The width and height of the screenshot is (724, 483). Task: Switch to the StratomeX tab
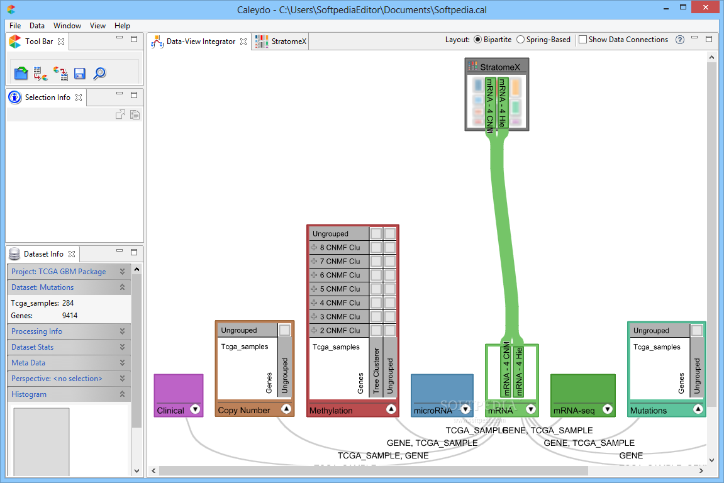(x=281, y=42)
